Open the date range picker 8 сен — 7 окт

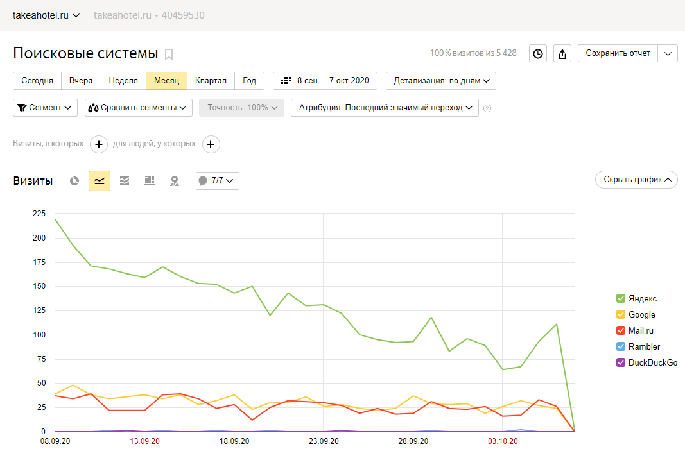coord(325,81)
